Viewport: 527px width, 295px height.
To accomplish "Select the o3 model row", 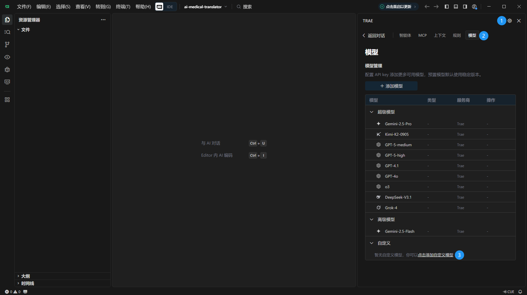I will [440, 187].
